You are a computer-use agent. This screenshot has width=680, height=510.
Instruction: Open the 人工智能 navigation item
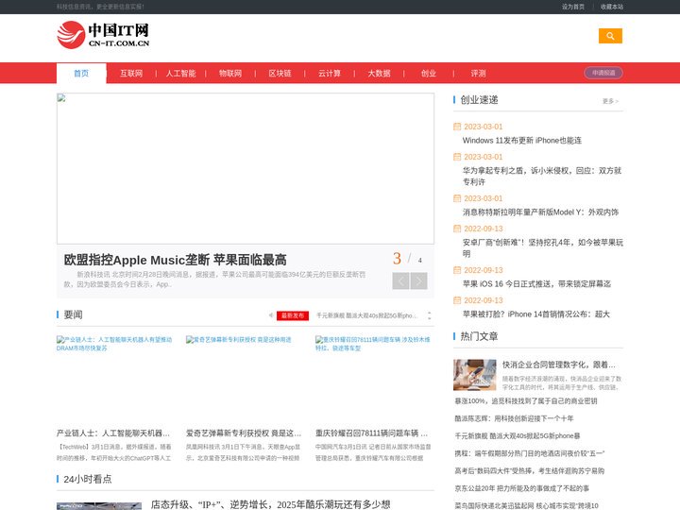tap(180, 74)
